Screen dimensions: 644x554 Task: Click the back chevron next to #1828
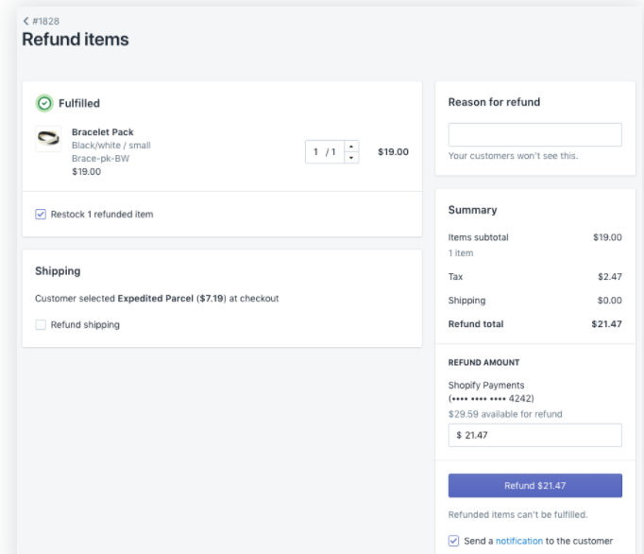25,21
